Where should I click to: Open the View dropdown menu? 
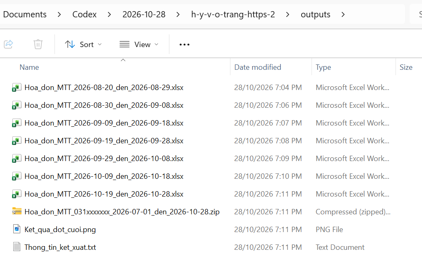click(139, 44)
